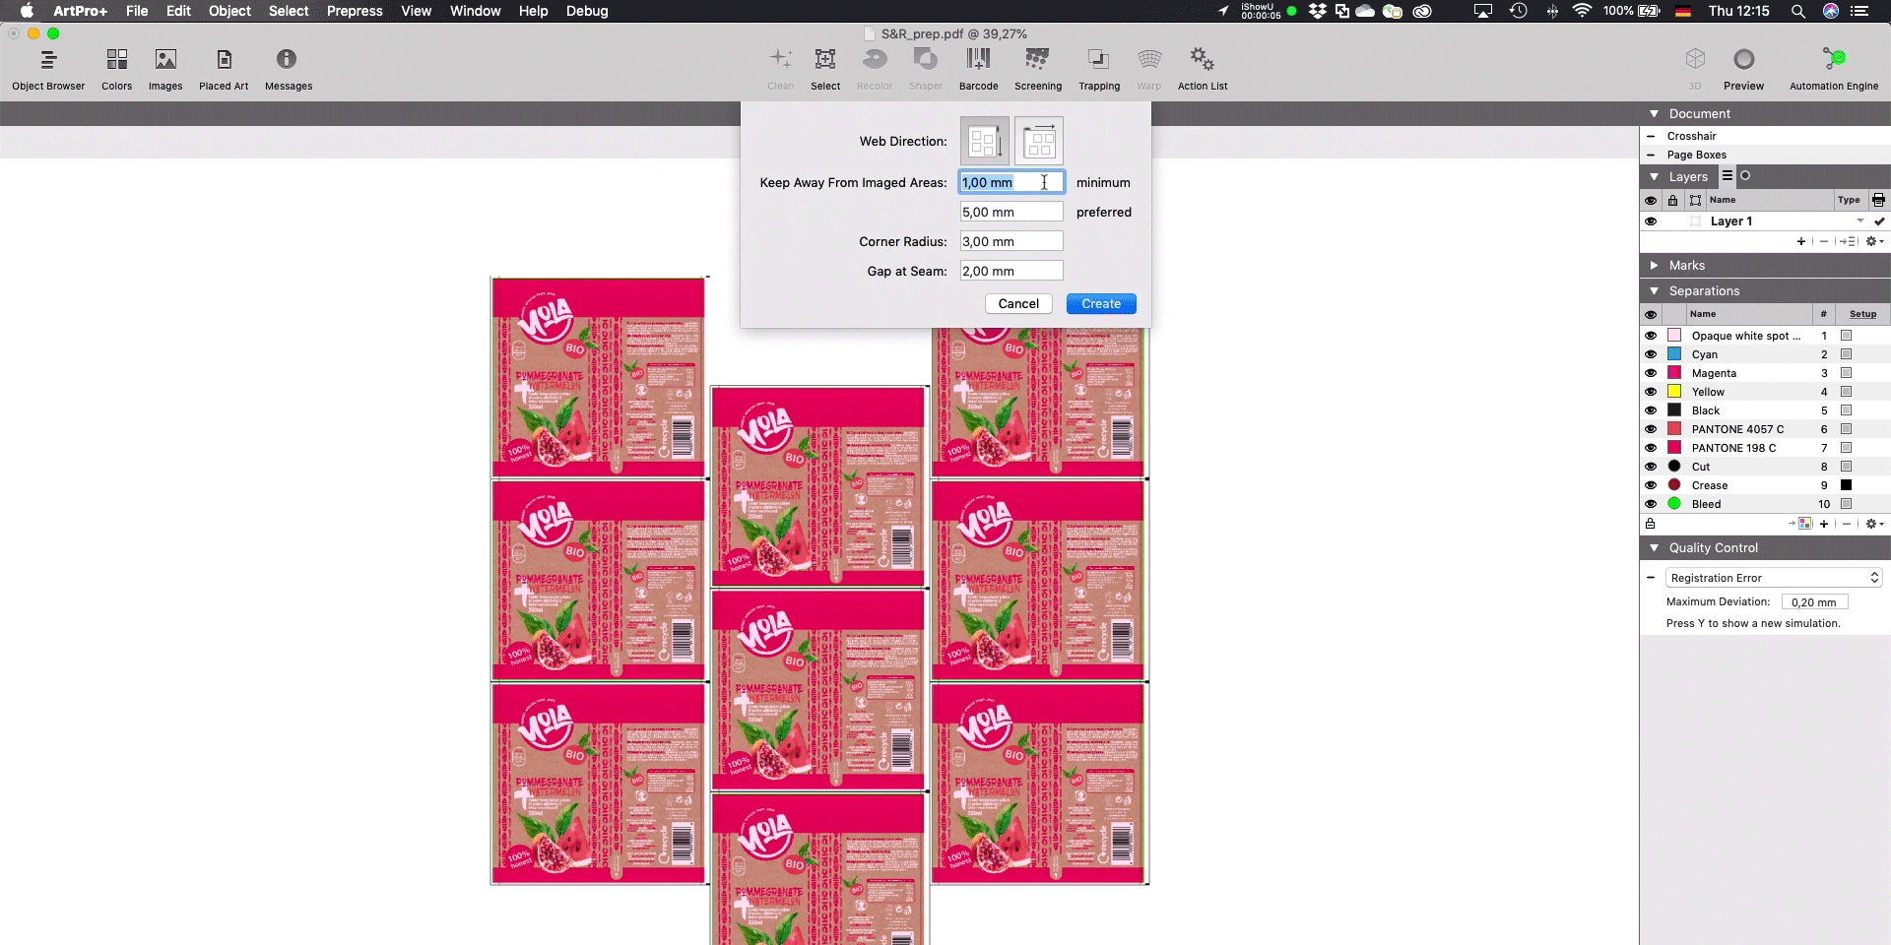Click the Select tool in toolbar
This screenshot has height=945, width=1891.
pos(825,70)
